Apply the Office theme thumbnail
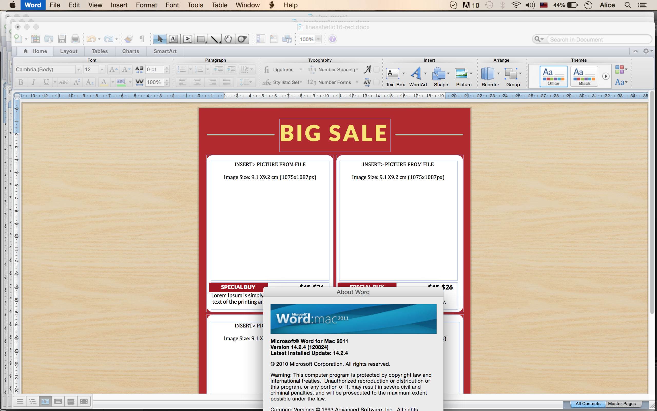 point(553,76)
